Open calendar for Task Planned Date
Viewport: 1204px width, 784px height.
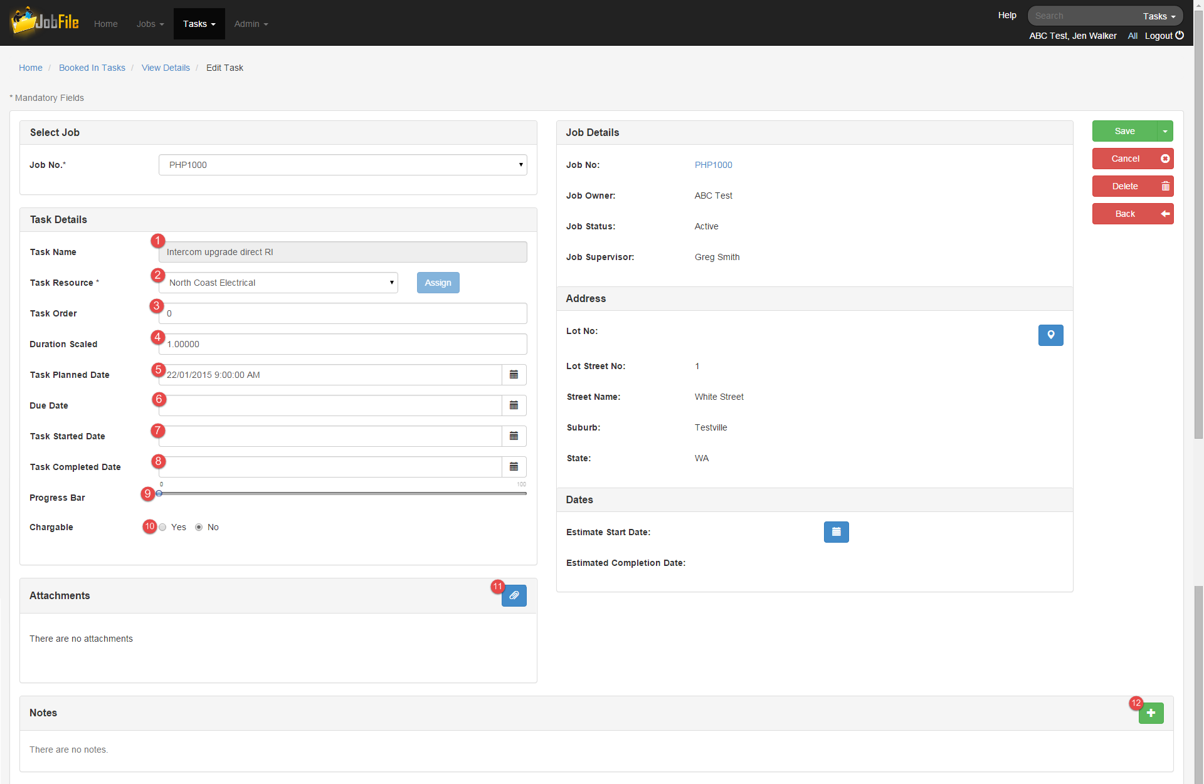tap(514, 375)
